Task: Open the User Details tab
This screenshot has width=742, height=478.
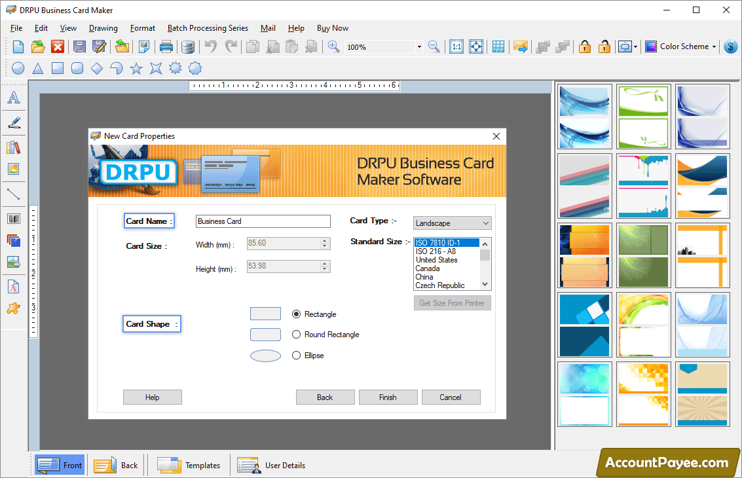Action: 271,465
